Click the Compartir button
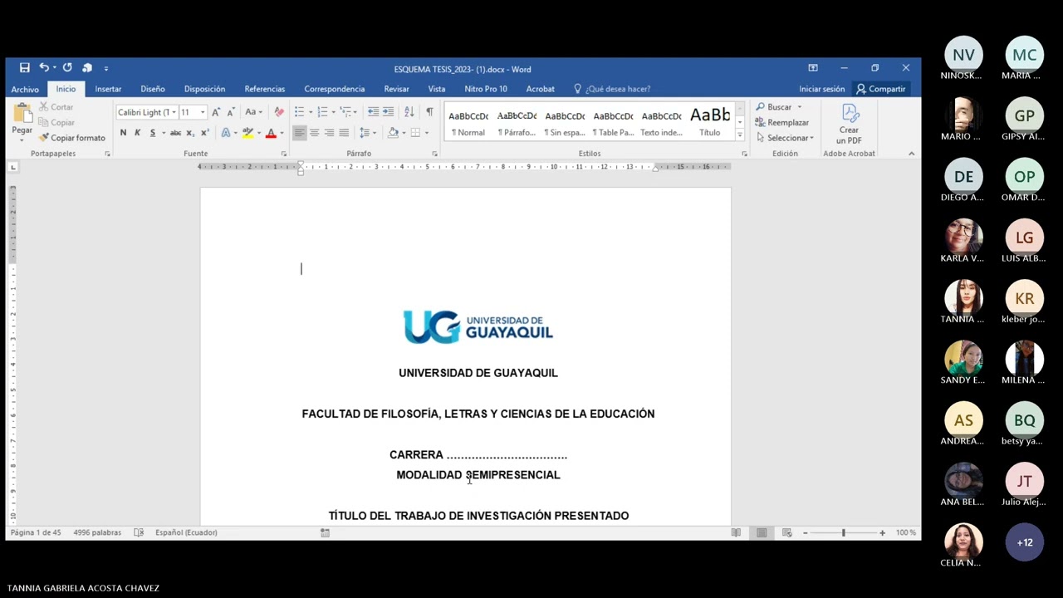The height and width of the screenshot is (598, 1063). 881,89
